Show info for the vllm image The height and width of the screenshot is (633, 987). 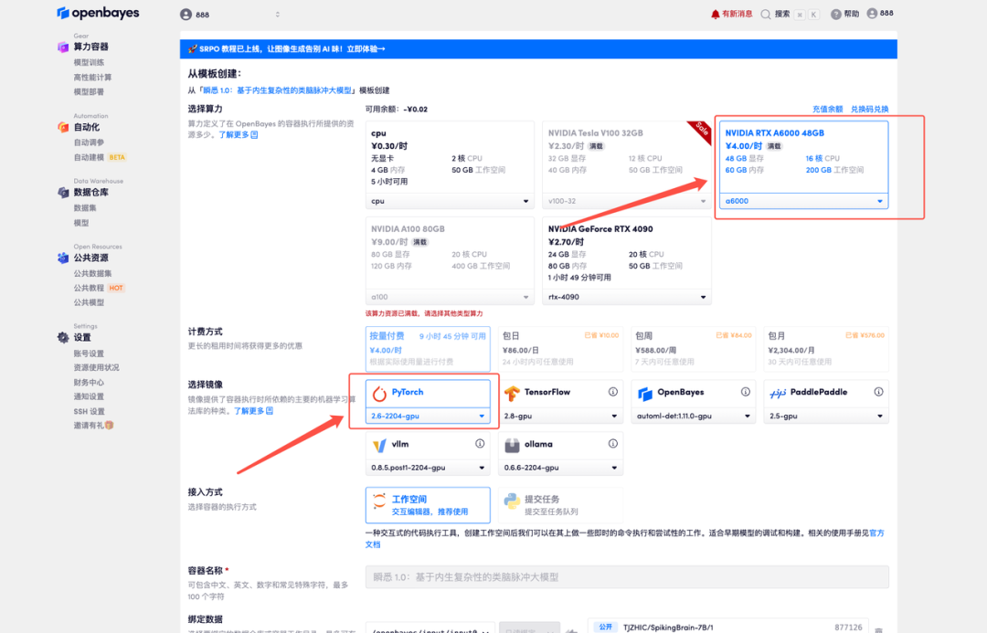point(480,444)
